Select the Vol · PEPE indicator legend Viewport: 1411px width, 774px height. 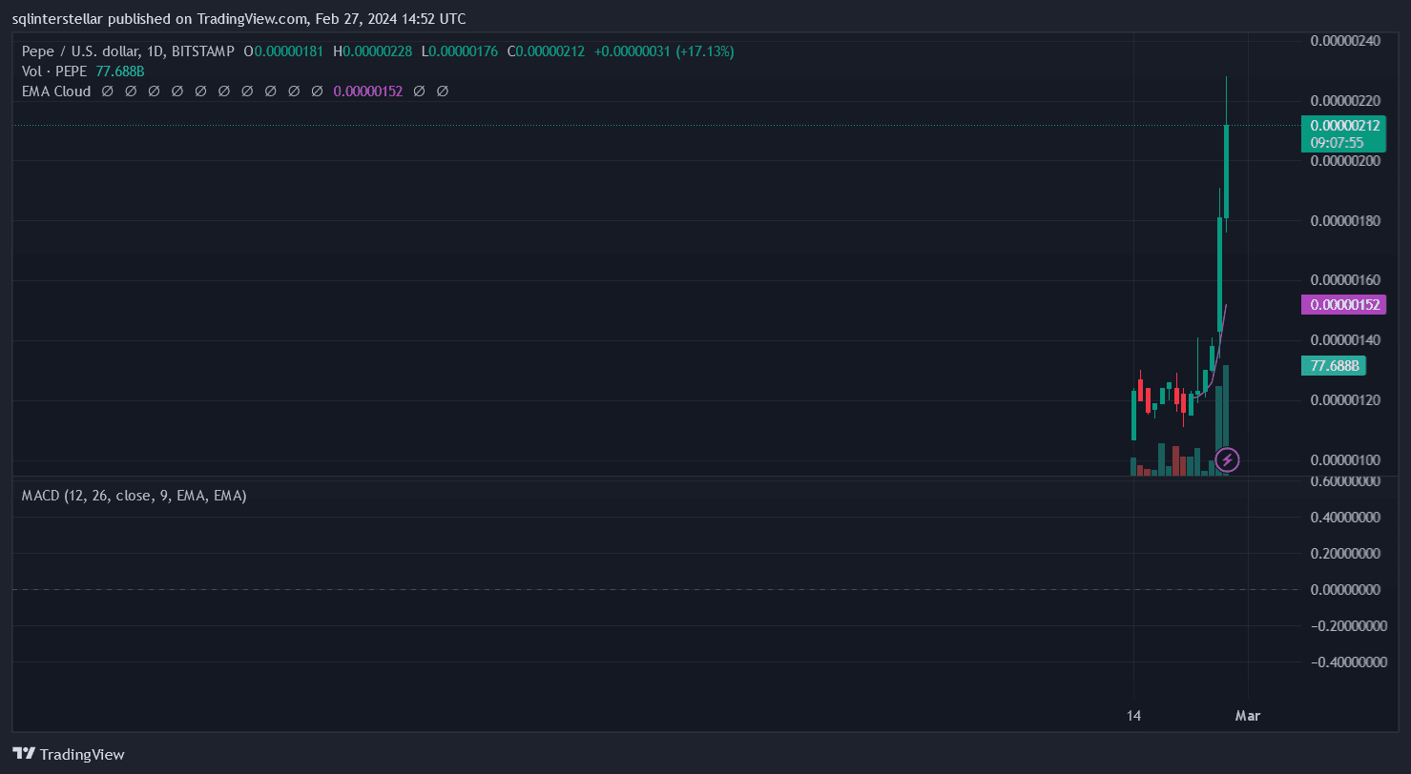click(x=54, y=71)
